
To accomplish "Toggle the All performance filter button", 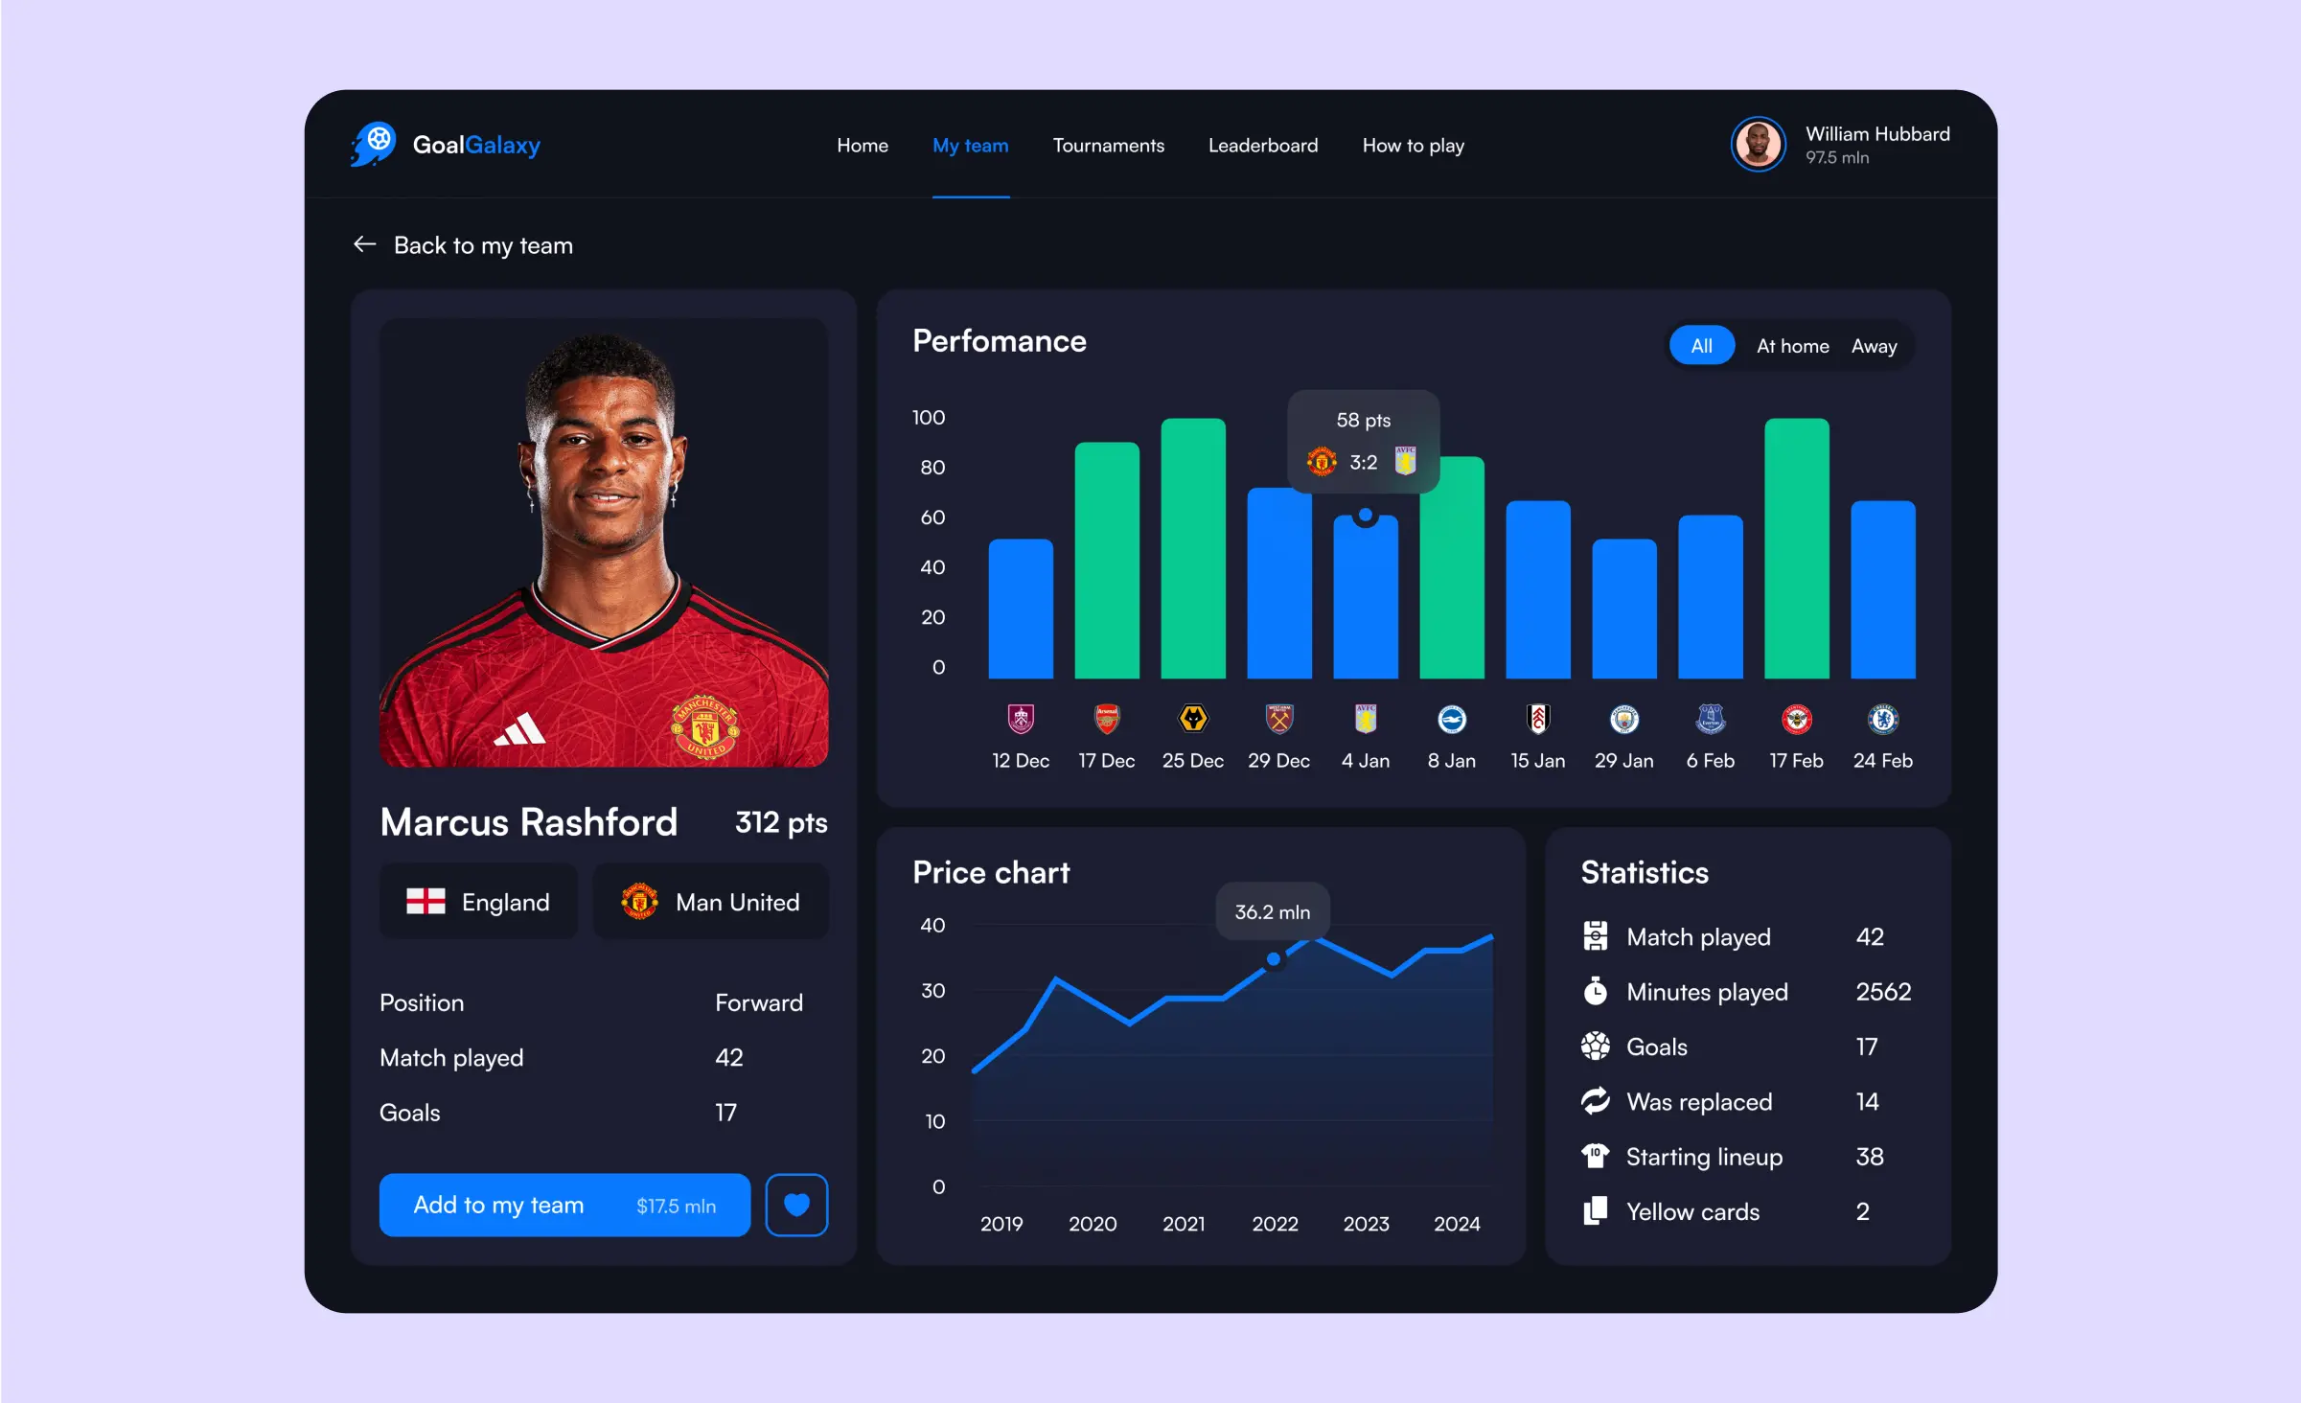I will [x=1699, y=345].
